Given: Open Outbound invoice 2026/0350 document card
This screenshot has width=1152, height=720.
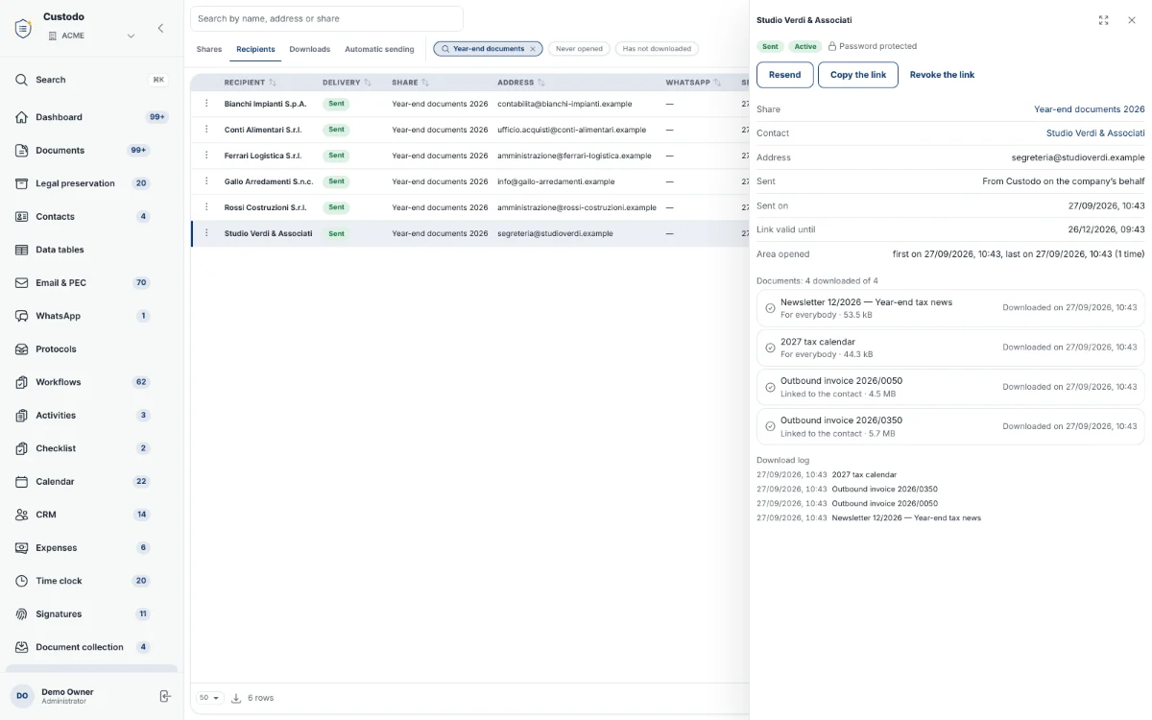Looking at the screenshot, I should pos(950,426).
